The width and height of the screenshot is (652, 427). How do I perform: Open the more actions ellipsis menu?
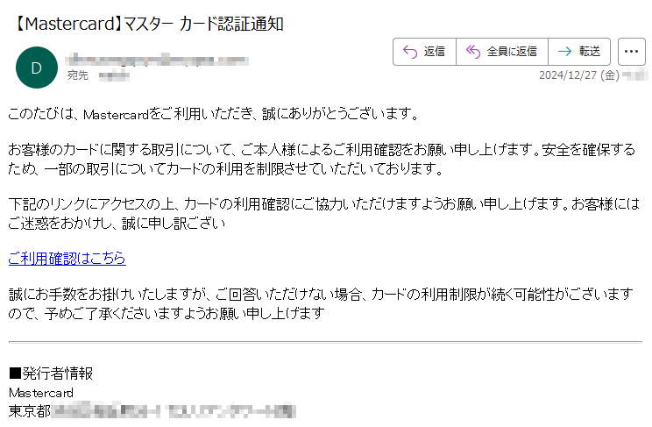coord(631,52)
